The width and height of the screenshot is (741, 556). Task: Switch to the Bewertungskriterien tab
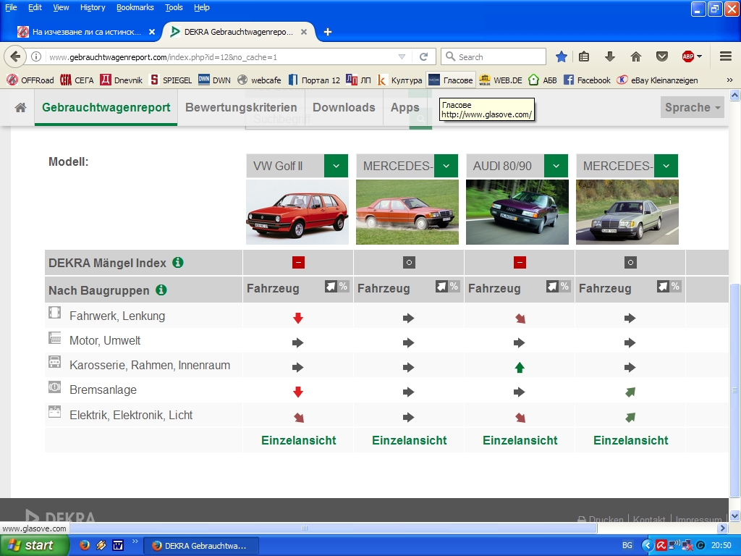(x=241, y=107)
